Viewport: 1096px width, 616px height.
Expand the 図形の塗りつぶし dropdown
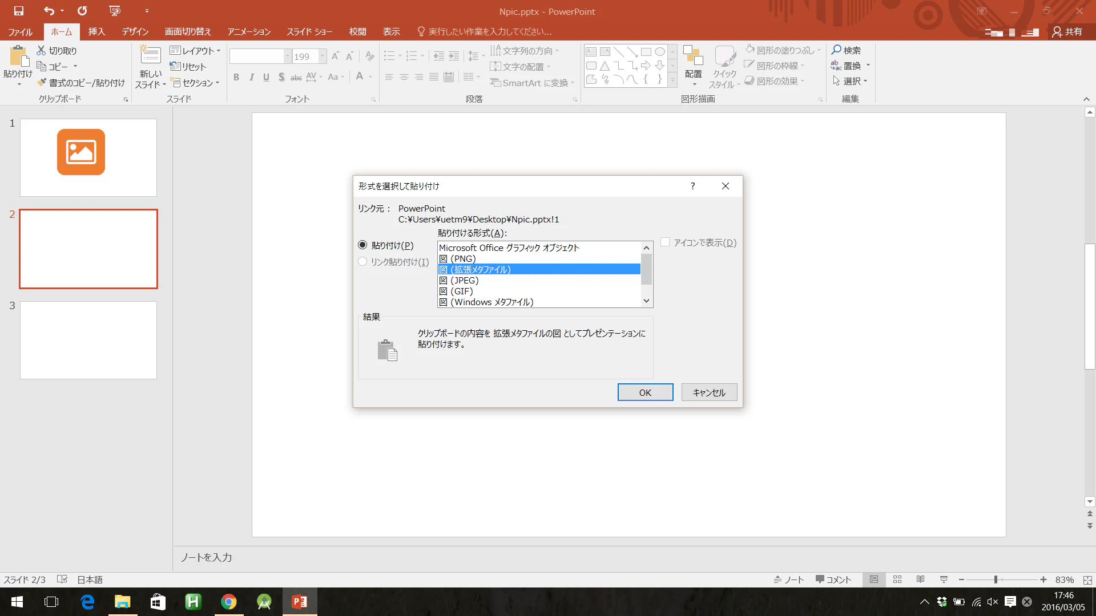(x=819, y=50)
